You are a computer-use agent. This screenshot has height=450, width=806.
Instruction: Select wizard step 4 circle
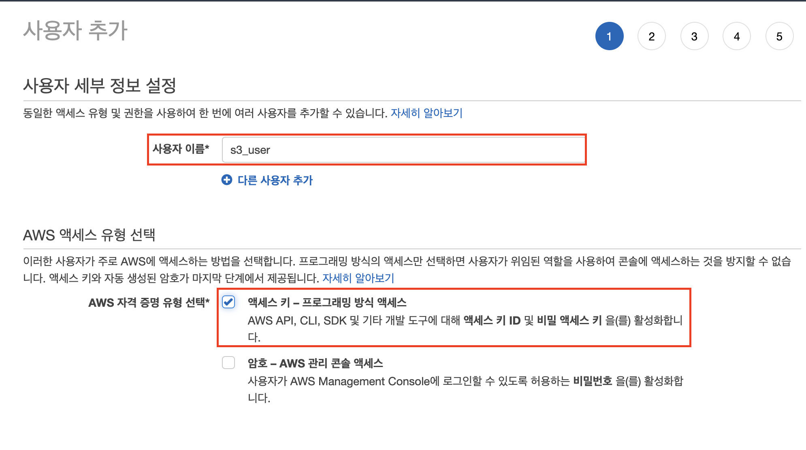click(737, 36)
